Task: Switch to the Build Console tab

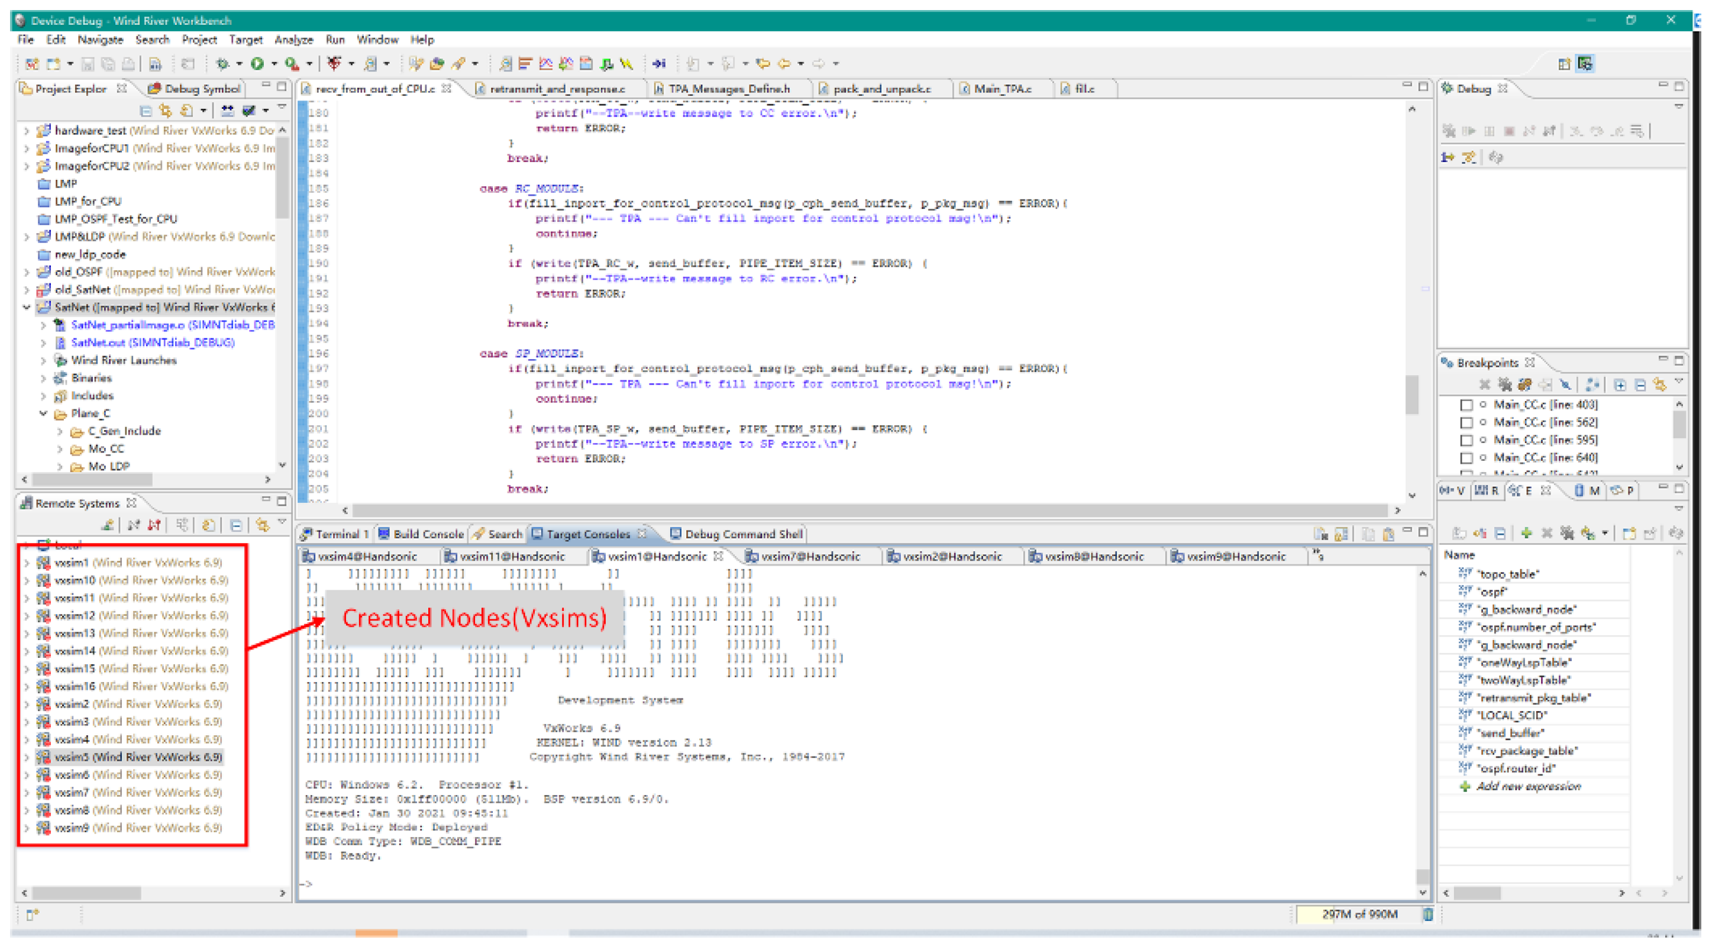Action: (x=421, y=534)
